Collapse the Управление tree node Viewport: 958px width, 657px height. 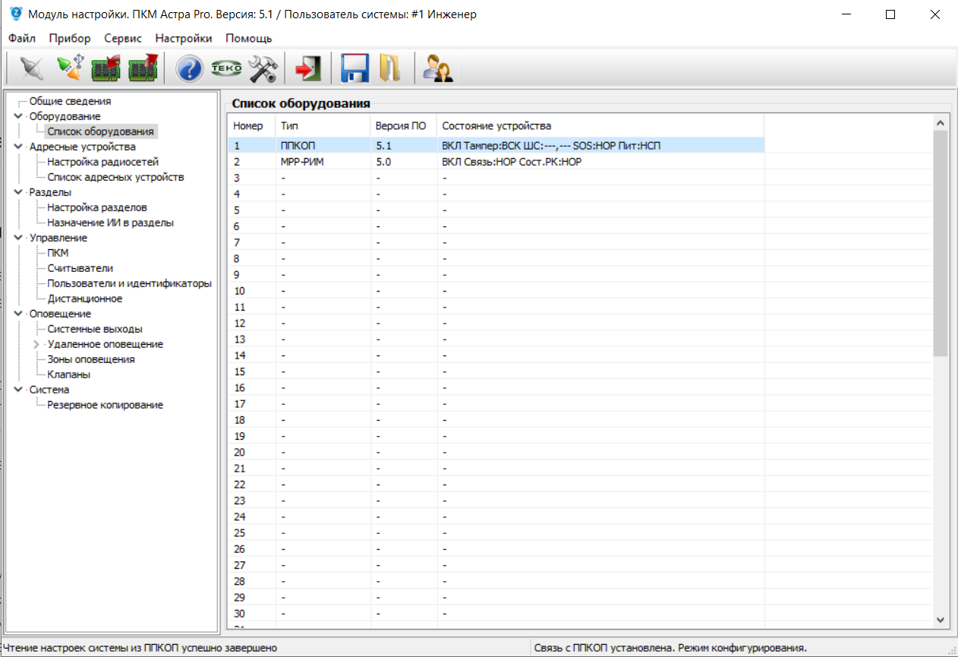18,238
